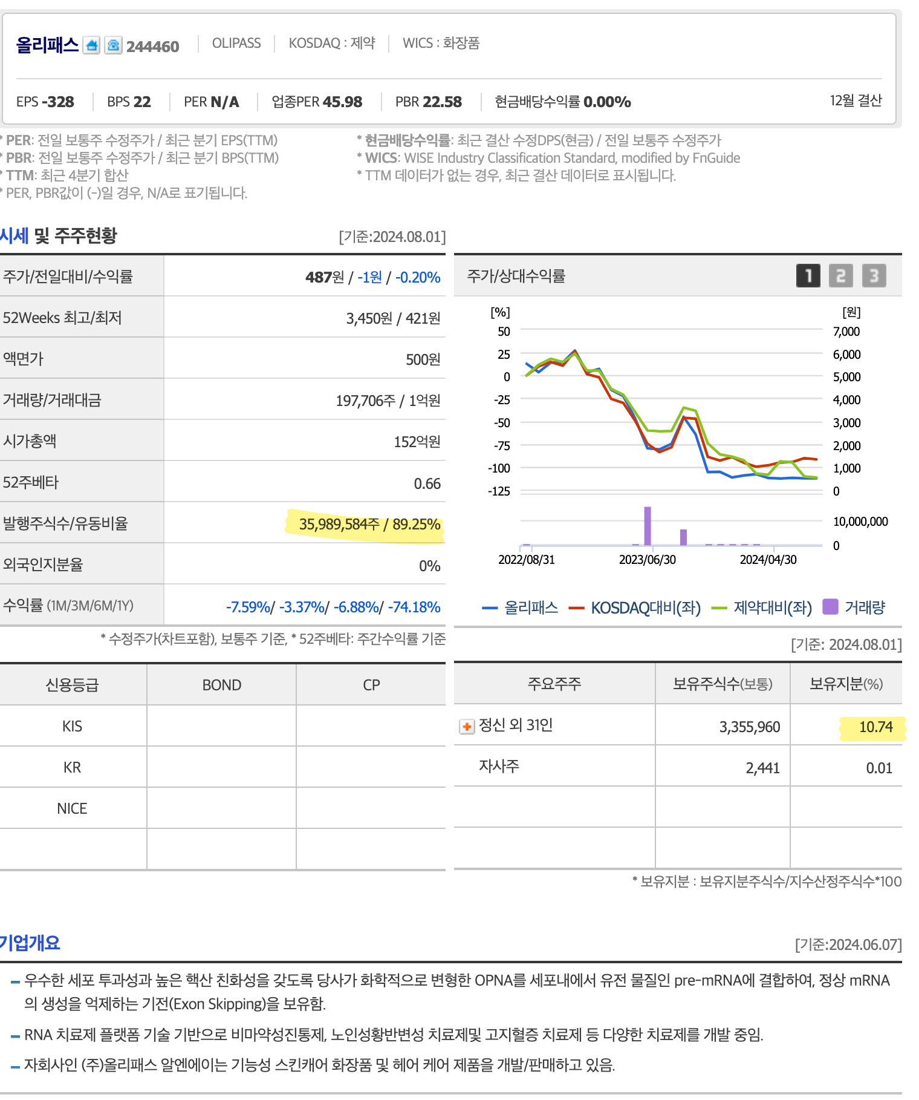Click the 보유주식수(보통) column header
The height and width of the screenshot is (1100, 919).
[x=723, y=684]
